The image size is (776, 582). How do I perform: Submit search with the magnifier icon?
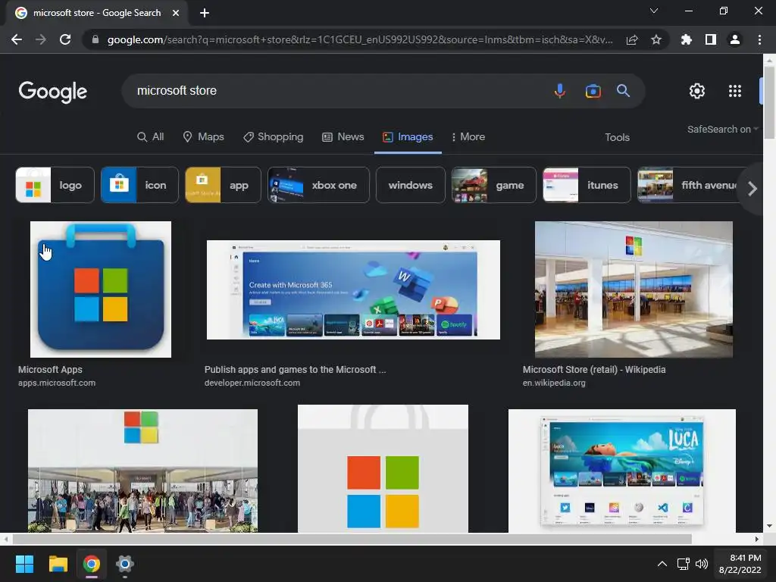[623, 91]
